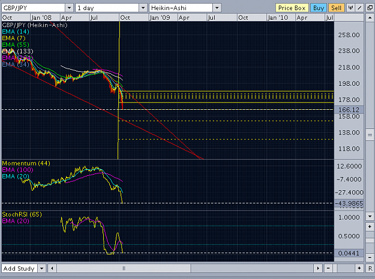Click the Sell button
Screen dimensions: 375x279
coord(336,8)
